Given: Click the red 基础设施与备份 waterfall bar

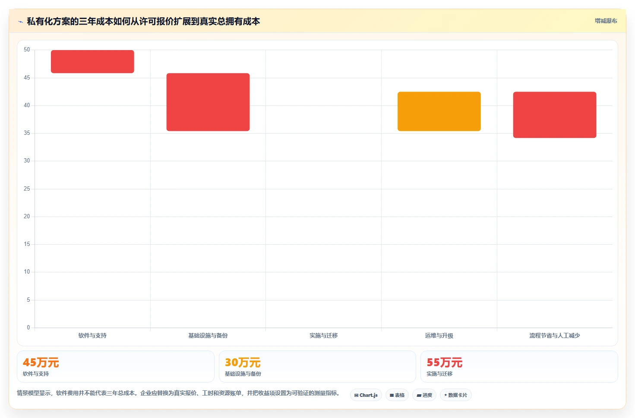Looking at the screenshot, I should click(208, 102).
